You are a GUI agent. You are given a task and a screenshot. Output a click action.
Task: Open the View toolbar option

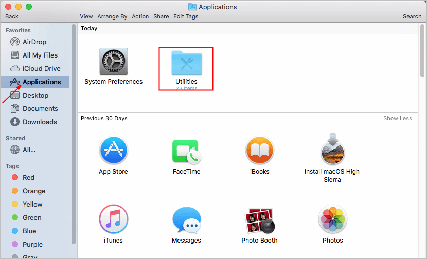[x=86, y=16]
